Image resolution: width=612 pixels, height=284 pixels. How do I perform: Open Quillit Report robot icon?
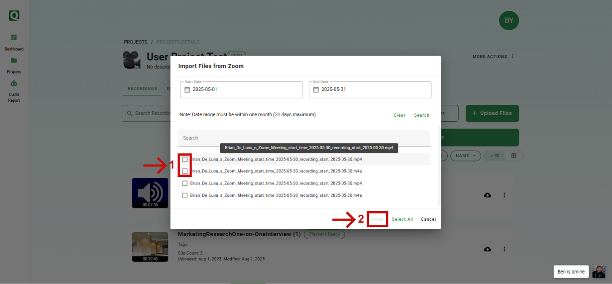click(x=14, y=83)
